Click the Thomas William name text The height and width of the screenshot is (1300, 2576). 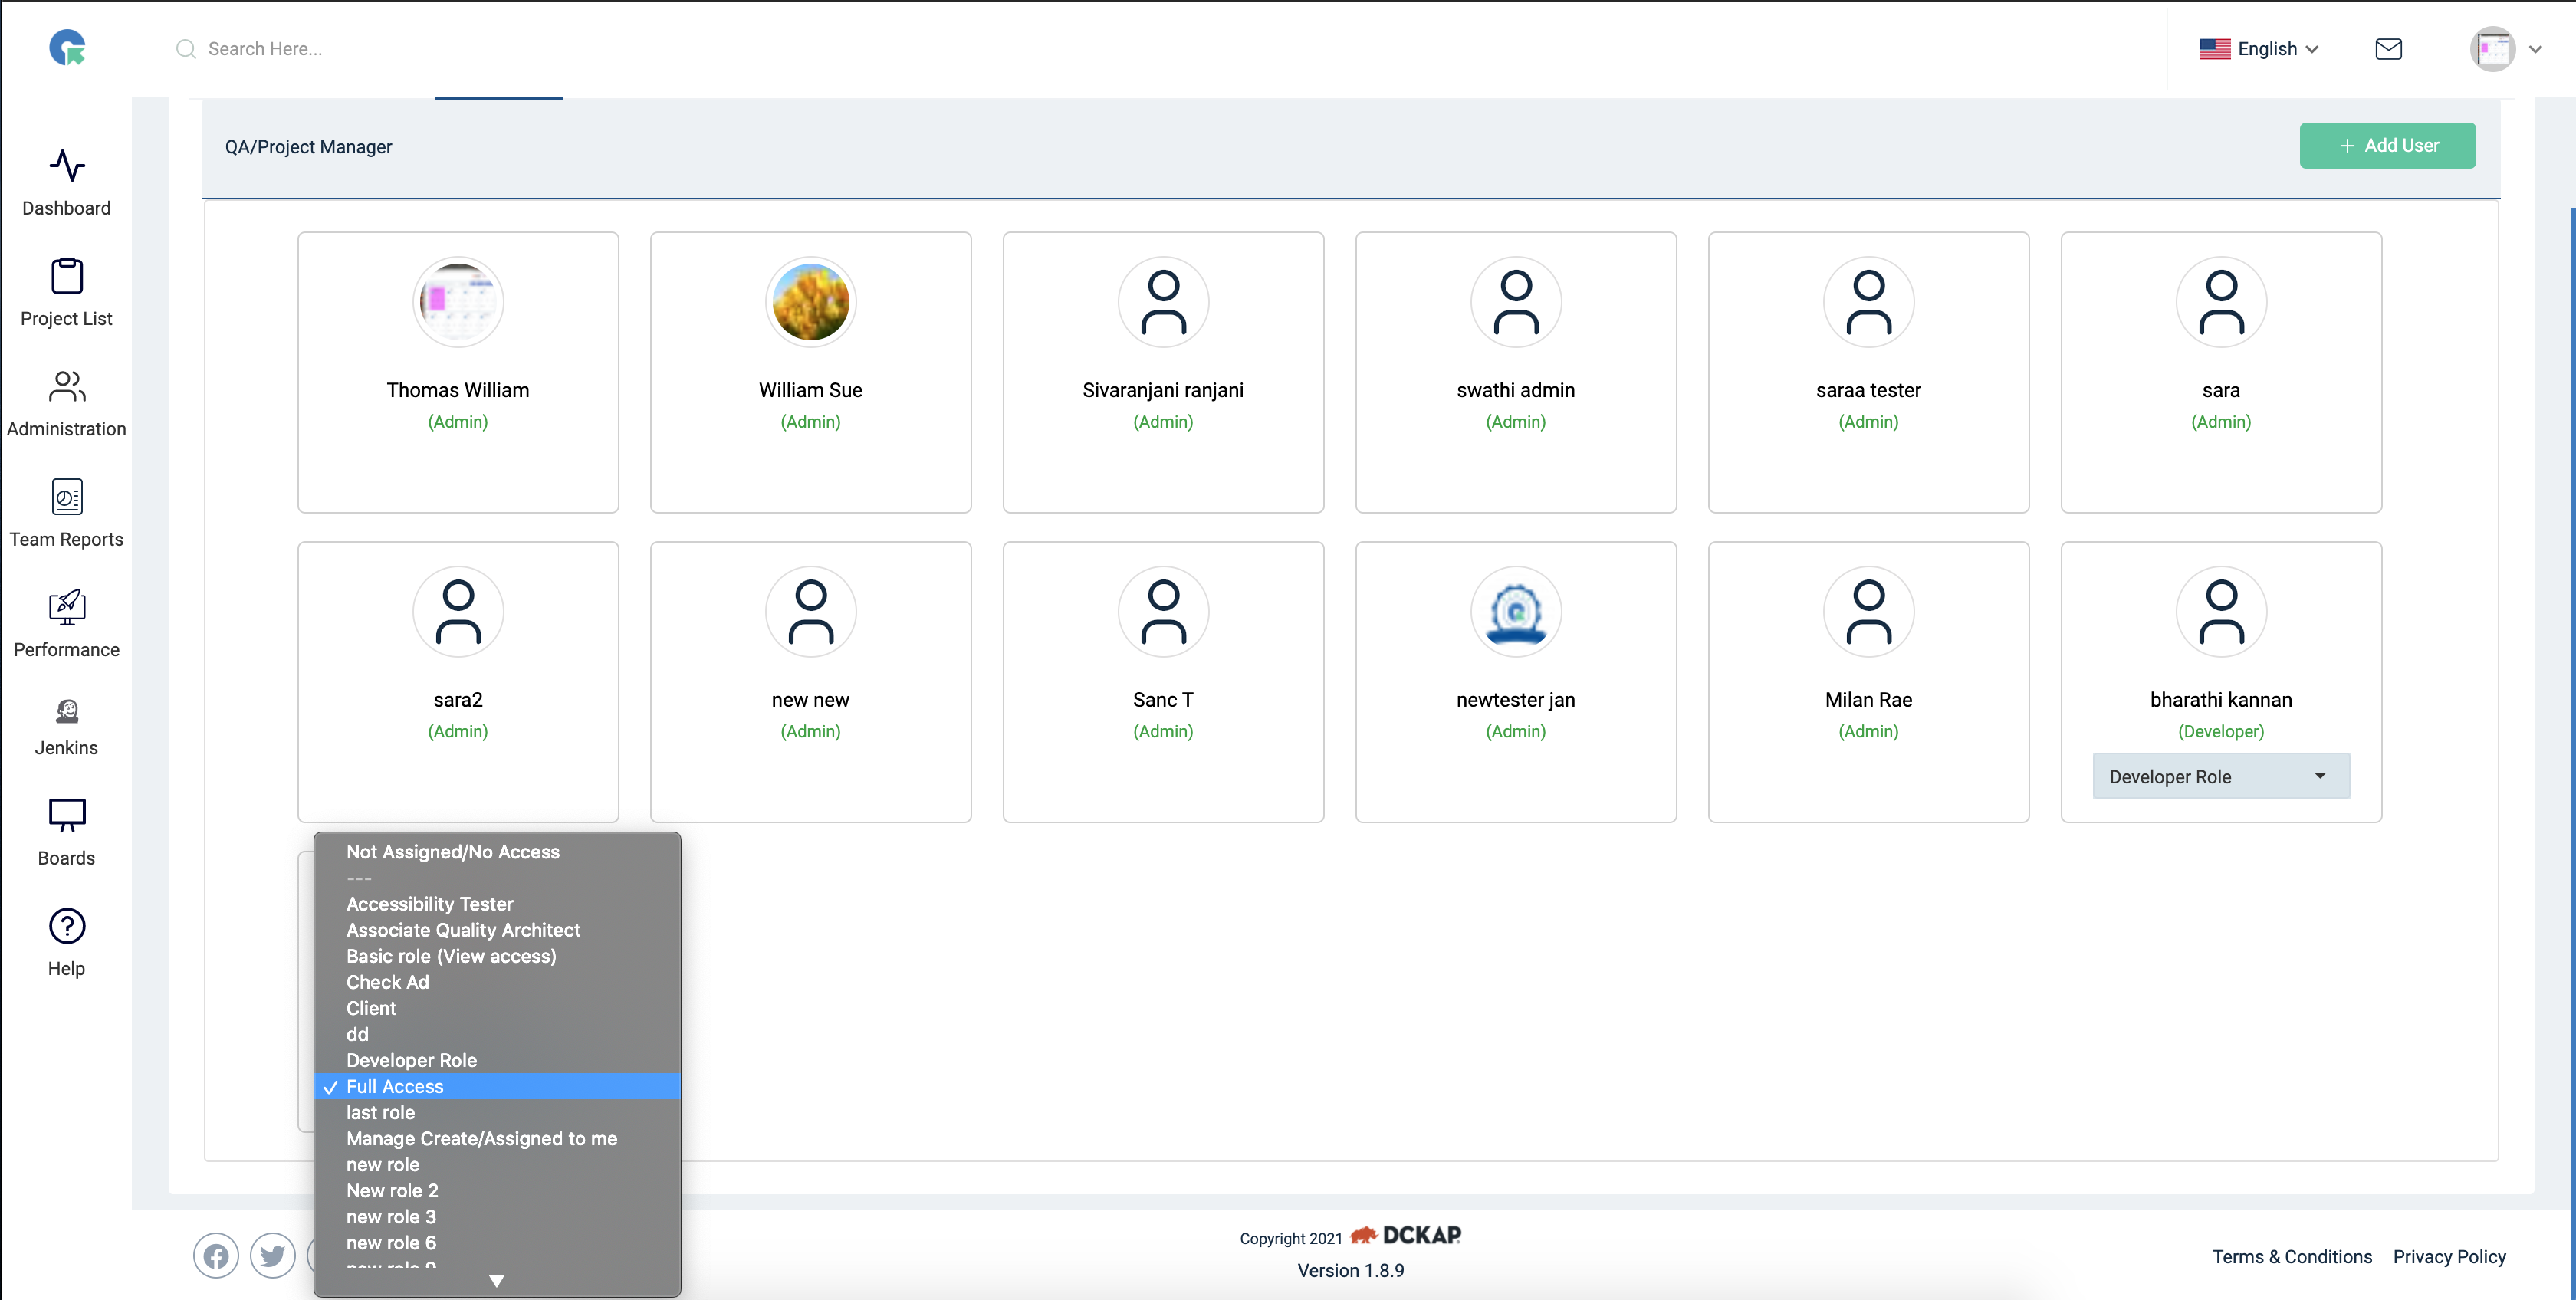(458, 390)
